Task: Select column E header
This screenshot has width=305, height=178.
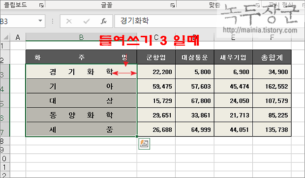Action: click(233, 37)
